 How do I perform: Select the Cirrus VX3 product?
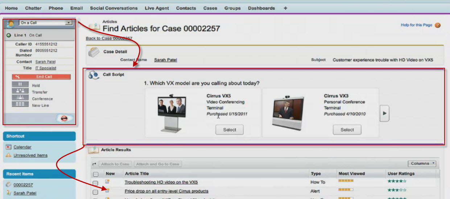tap(347, 130)
